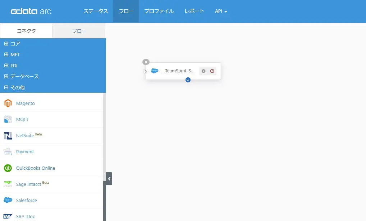Open the ステータス page in the top navigation

click(96, 11)
